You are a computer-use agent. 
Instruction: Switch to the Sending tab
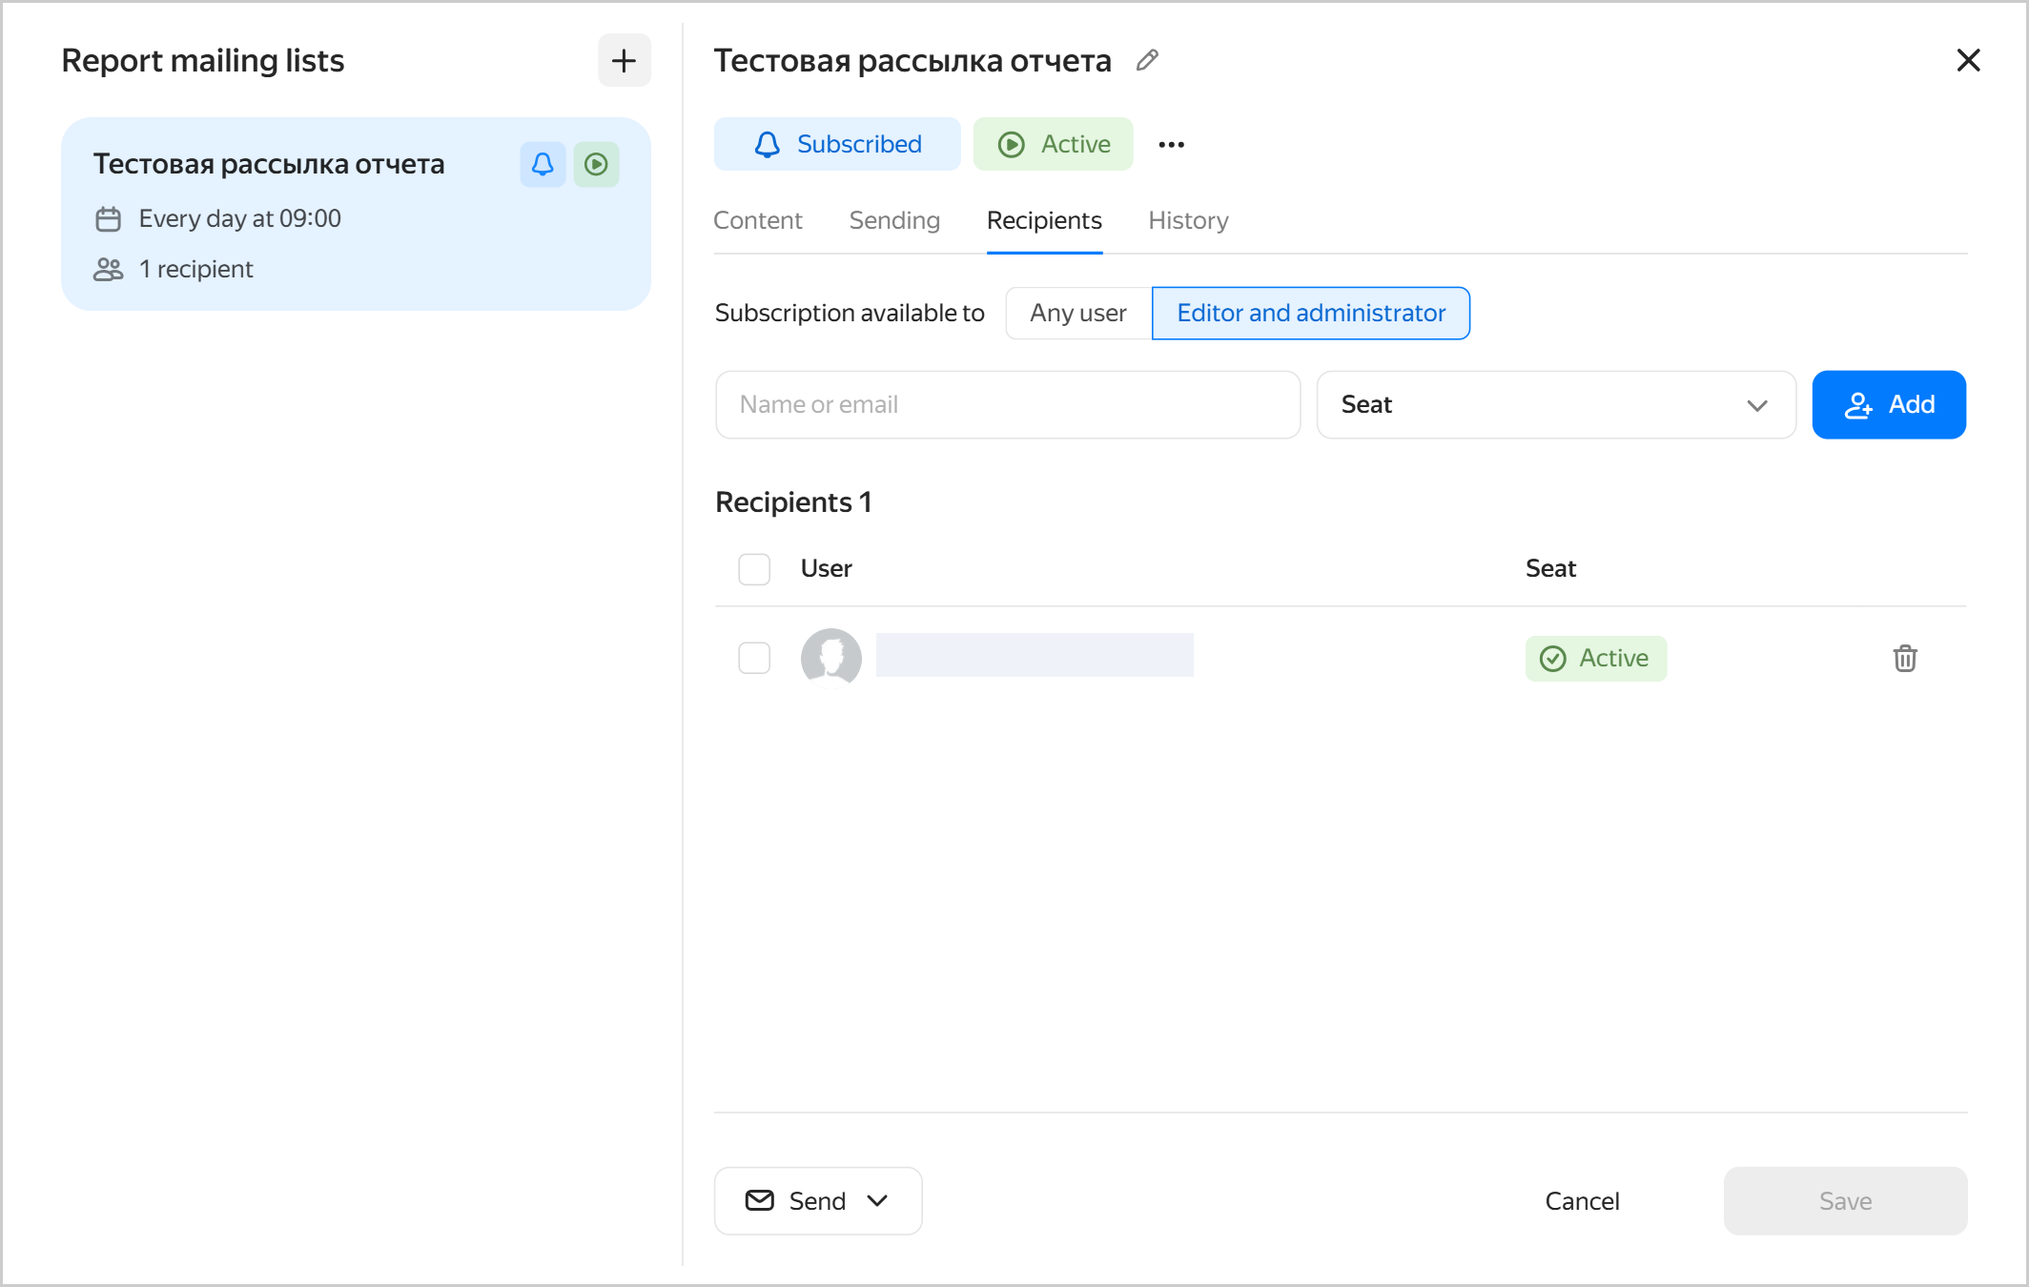894,221
